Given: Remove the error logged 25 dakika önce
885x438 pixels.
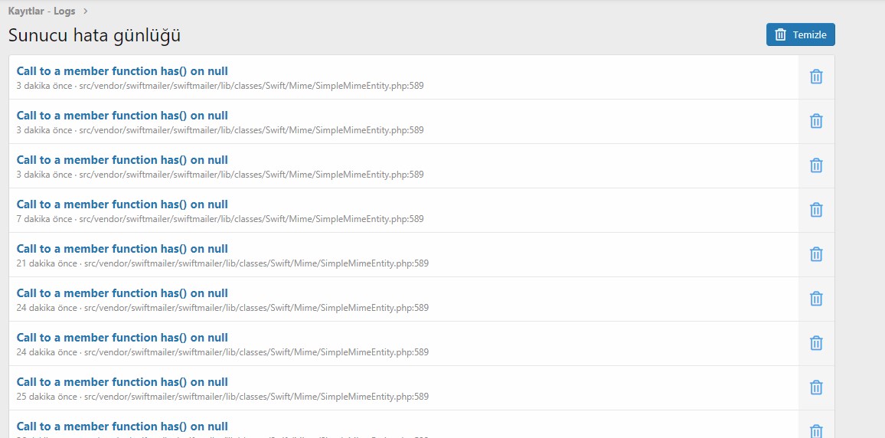Looking at the screenshot, I should pyautogui.click(x=816, y=387).
